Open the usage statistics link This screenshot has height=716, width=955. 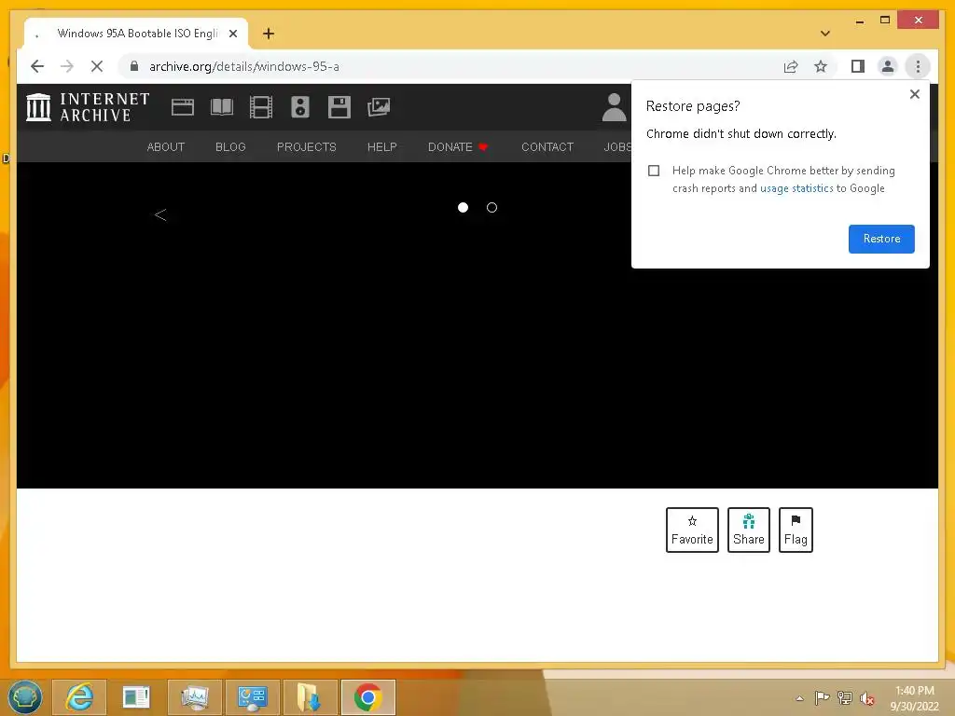(796, 188)
